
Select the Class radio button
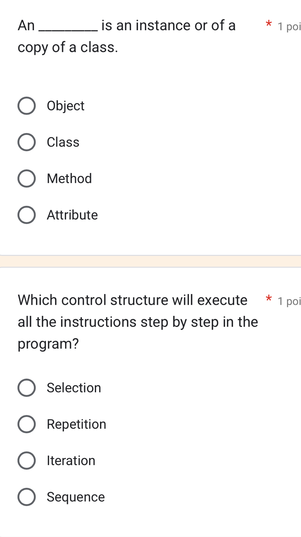pyautogui.click(x=27, y=142)
